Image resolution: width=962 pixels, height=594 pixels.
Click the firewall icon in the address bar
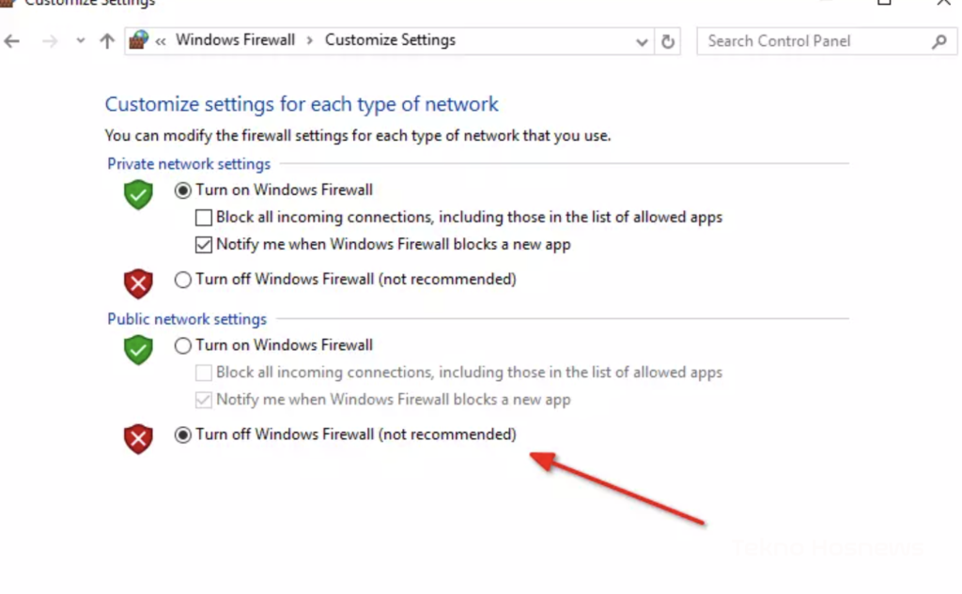(139, 40)
